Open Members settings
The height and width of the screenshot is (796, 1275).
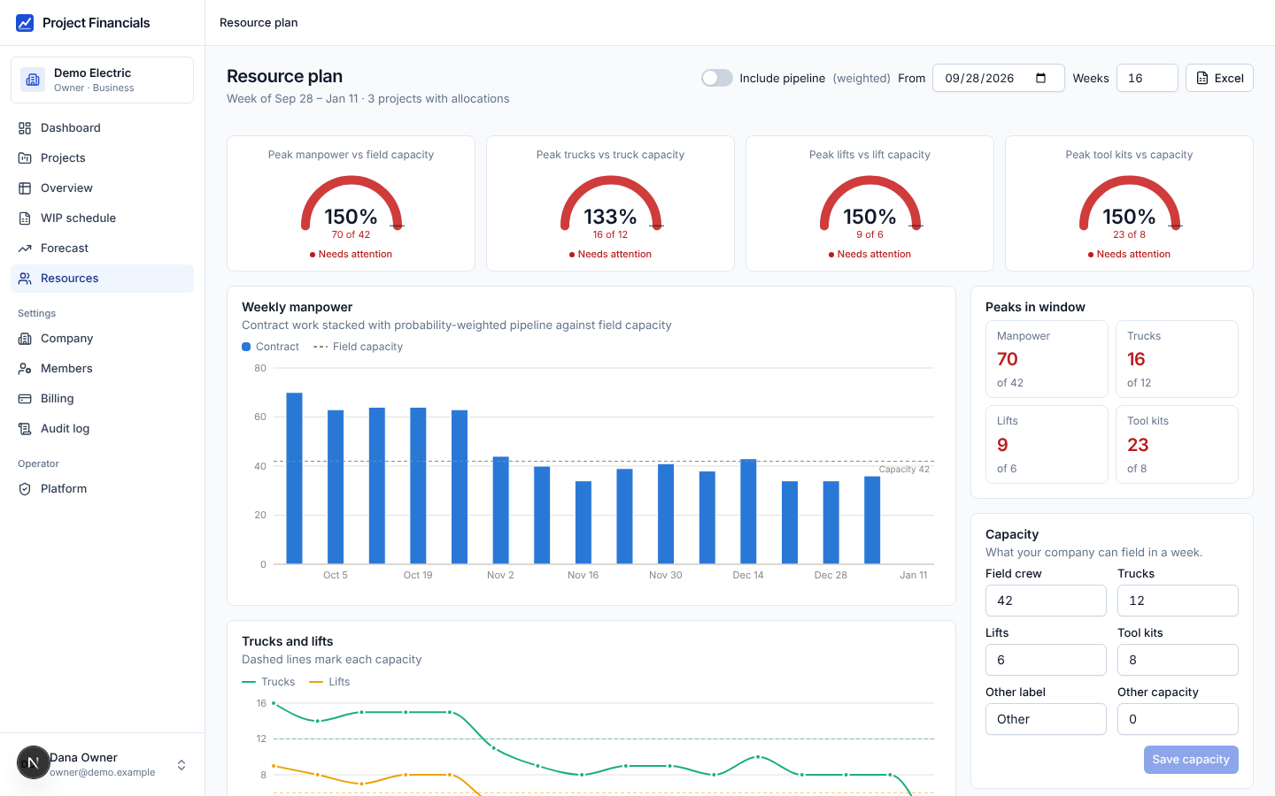coord(102,369)
